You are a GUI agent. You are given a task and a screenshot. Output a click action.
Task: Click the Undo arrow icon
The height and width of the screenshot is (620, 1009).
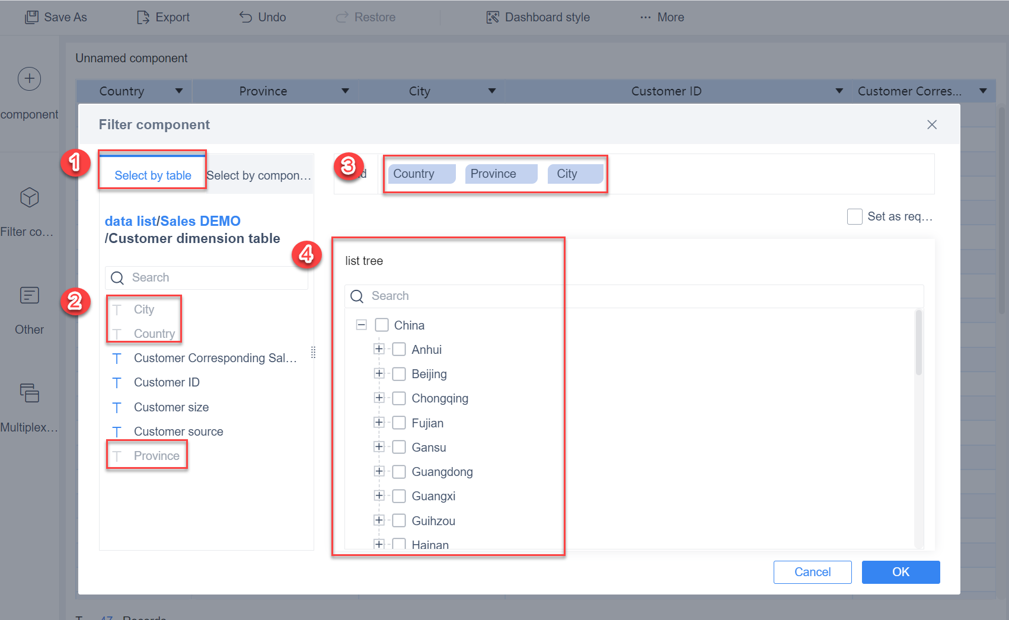click(x=246, y=17)
